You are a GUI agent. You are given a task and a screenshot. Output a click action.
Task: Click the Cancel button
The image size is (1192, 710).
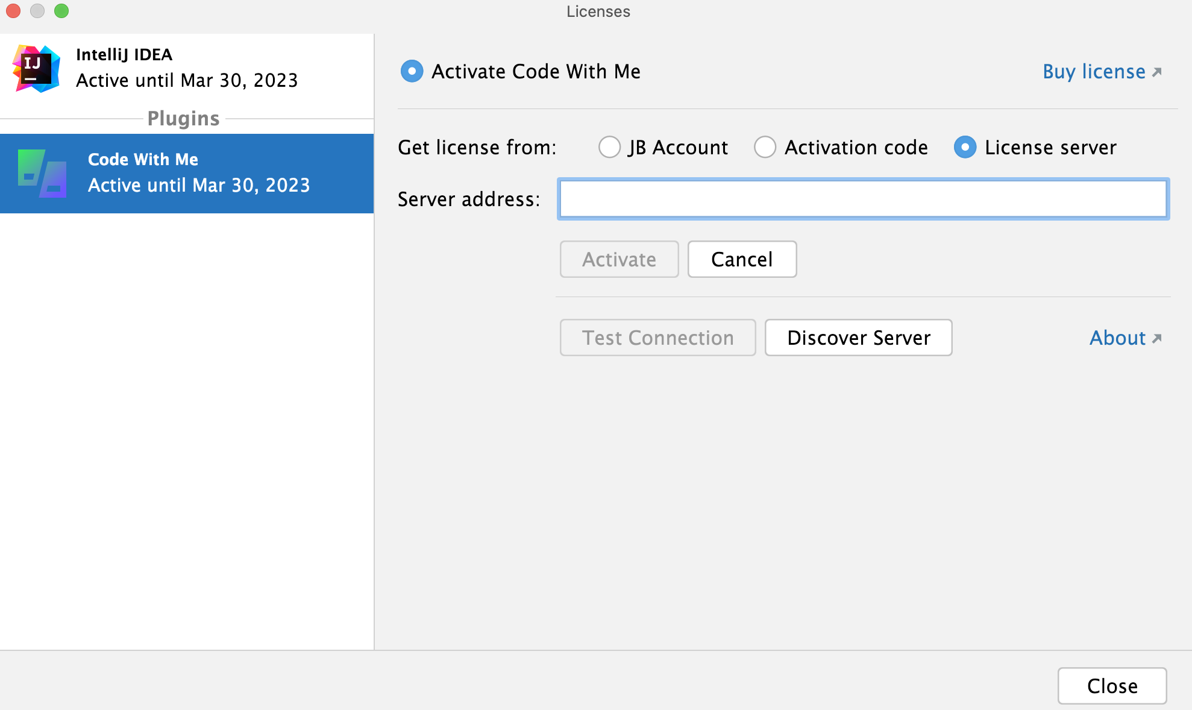click(742, 260)
